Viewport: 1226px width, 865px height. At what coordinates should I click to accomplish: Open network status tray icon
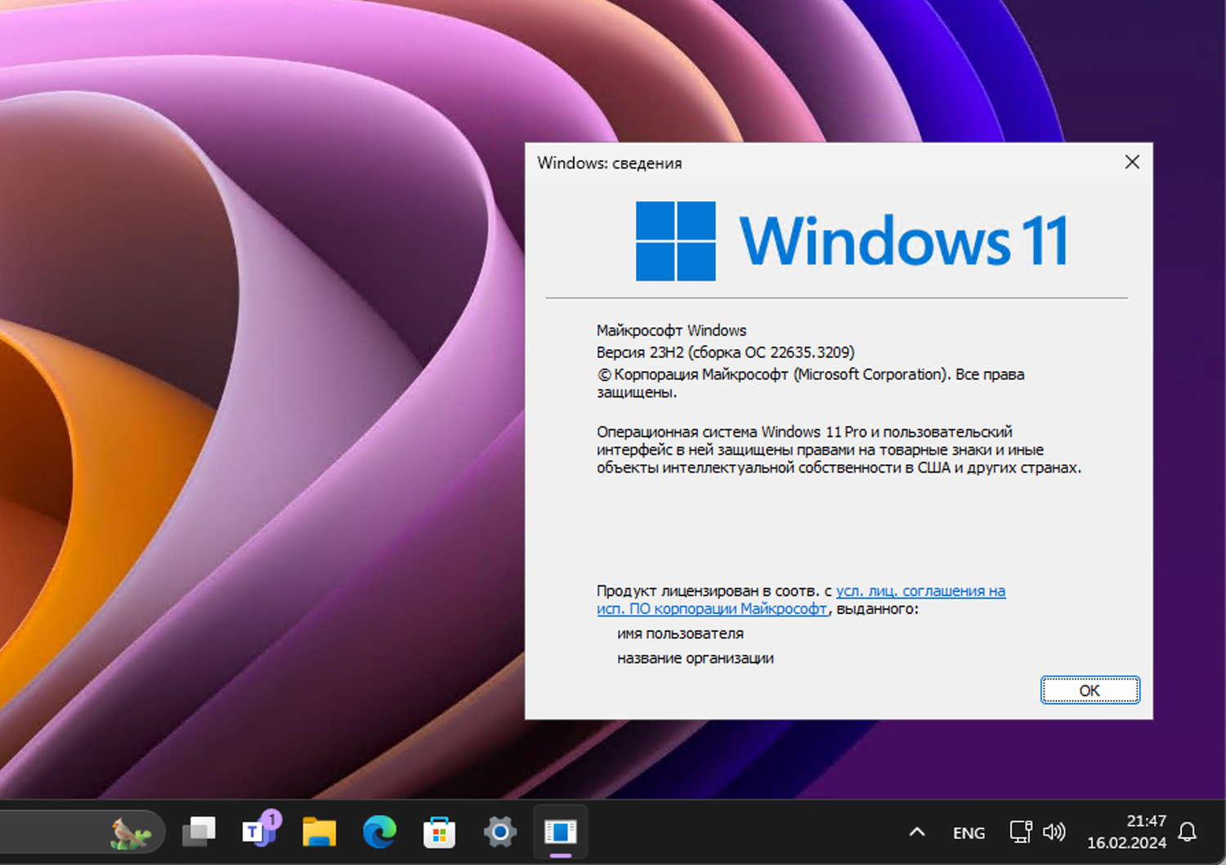coord(1021,832)
